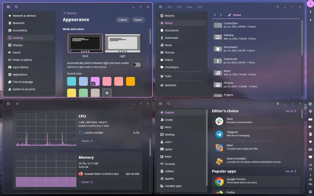The width and height of the screenshot is (314, 196).
Task: Open the Downloads folder row with 7 items
Action: click(257, 61)
